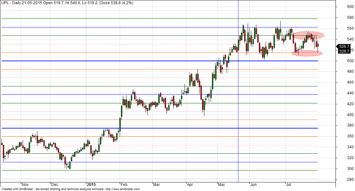Screen dimensions: 355x191
Task: Click the Feb month label on axis
Action: click(124, 184)
